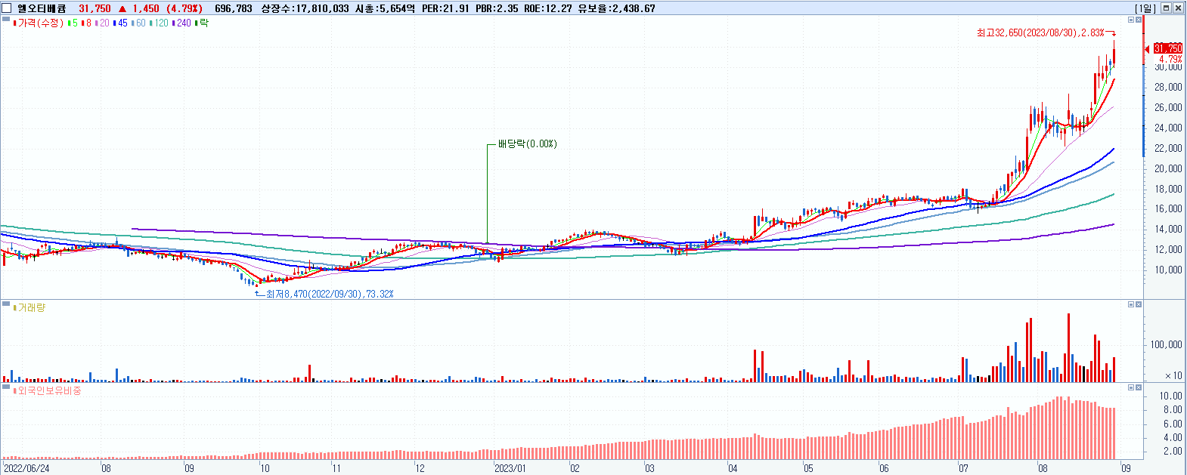The width and height of the screenshot is (1187, 475).
Task: Select the 8-day moving average legend
Action: (x=88, y=23)
